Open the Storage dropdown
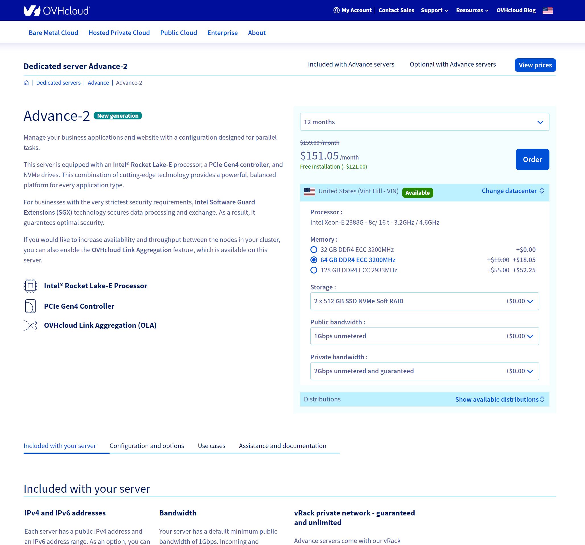This screenshot has height=545, width=585. [x=424, y=301]
